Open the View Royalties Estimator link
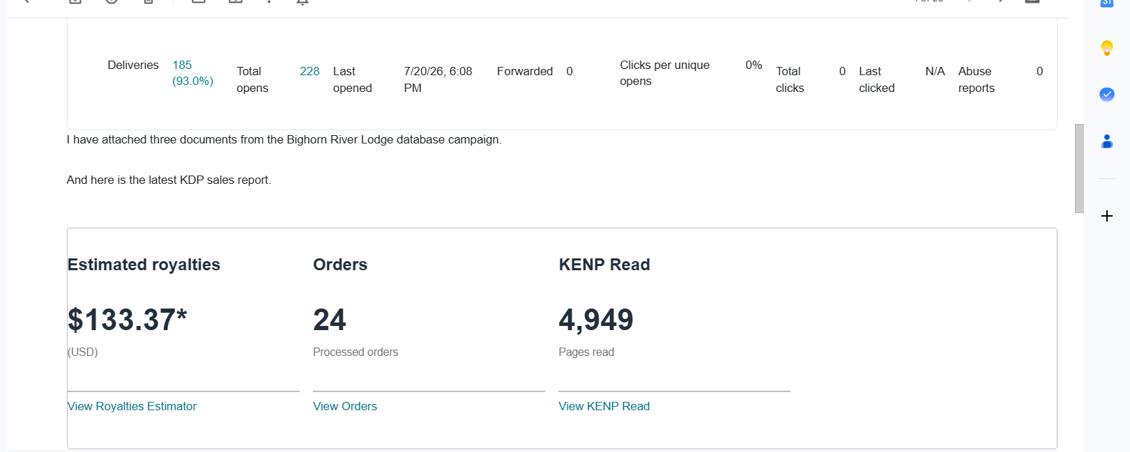 click(132, 406)
